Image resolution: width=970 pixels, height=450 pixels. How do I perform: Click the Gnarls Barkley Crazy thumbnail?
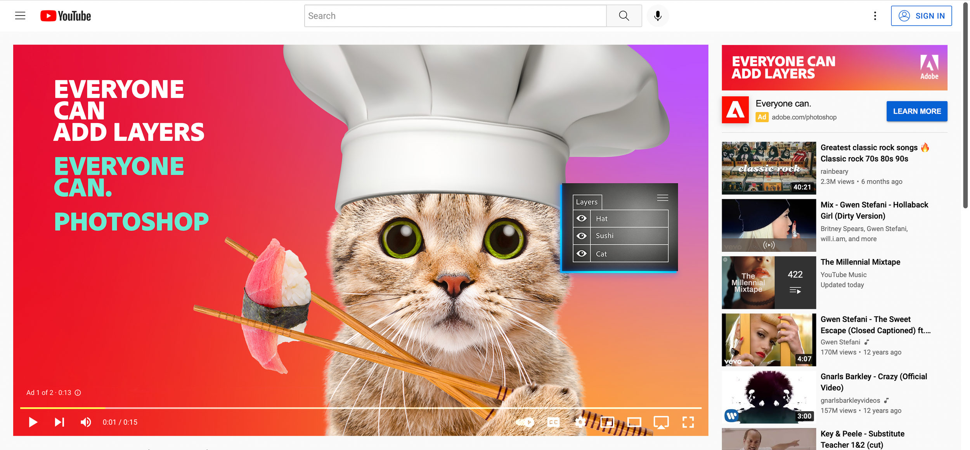(x=769, y=397)
